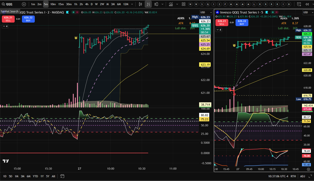This screenshot has width=314, height=181.
Task: Switch to the 15m interval
Action: [61, 4]
